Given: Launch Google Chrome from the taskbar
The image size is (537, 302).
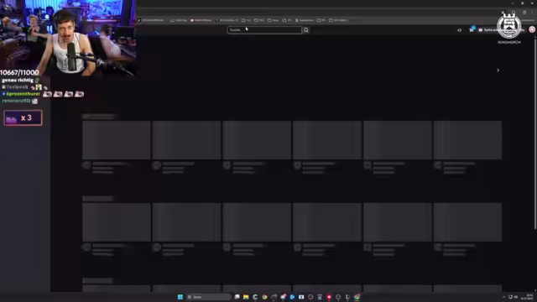Looking at the screenshot, I should coord(264,297).
